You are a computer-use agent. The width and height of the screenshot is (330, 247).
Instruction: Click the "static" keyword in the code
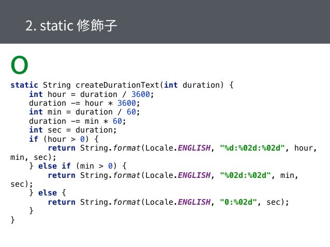(x=24, y=85)
